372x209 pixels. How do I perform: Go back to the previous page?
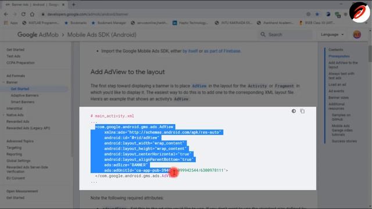pyautogui.click(x=6, y=14)
